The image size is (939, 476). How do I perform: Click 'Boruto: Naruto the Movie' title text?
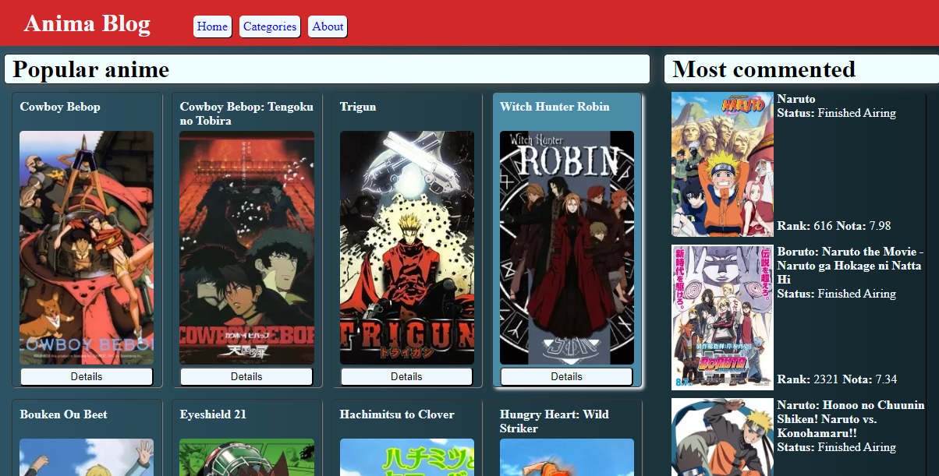[x=850, y=266]
